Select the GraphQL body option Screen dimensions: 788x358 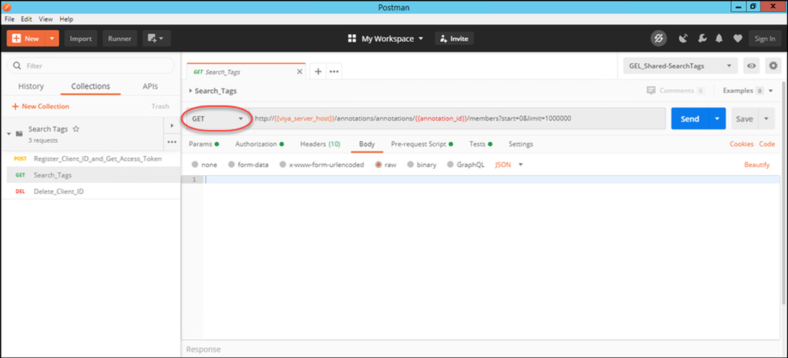click(x=450, y=165)
